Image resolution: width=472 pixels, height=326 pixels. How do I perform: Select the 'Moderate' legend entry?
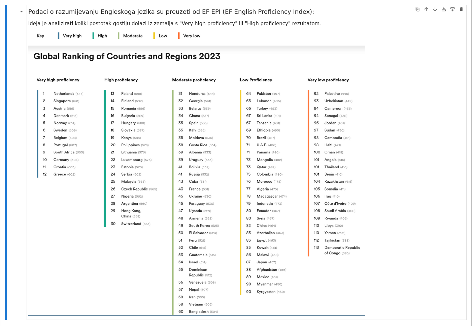pos(133,36)
